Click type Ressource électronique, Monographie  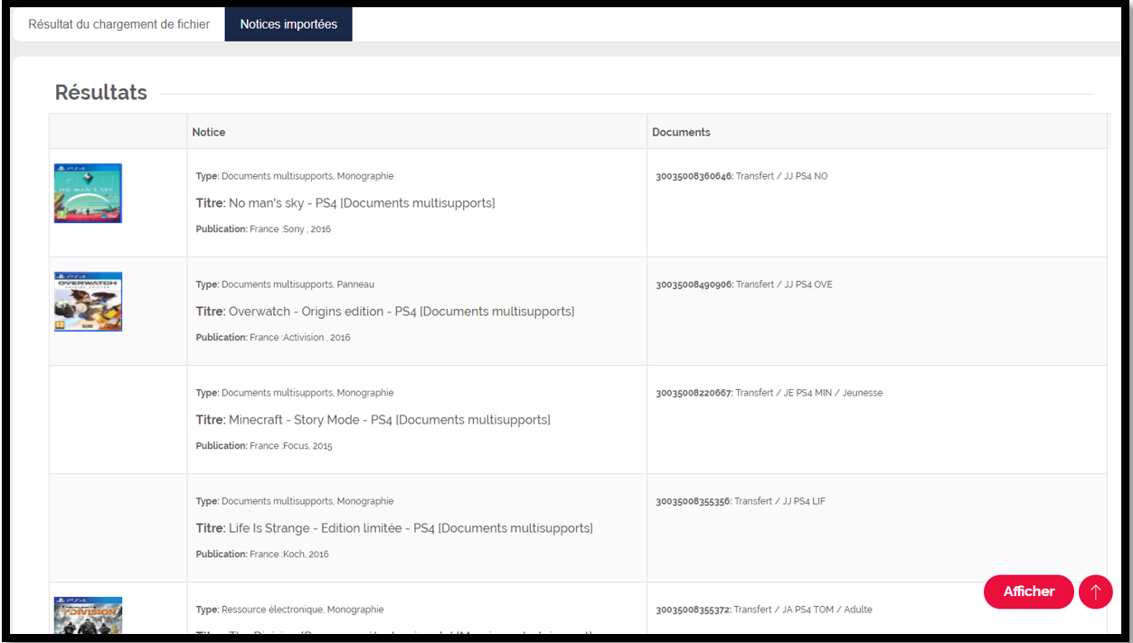(x=290, y=610)
